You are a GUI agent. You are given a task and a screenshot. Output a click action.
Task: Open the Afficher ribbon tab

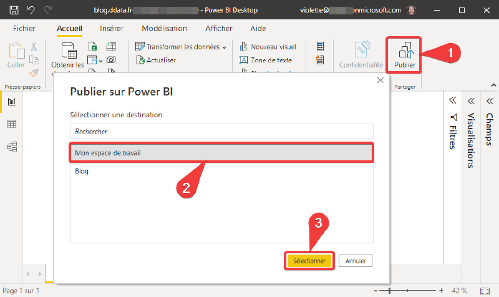(x=219, y=28)
